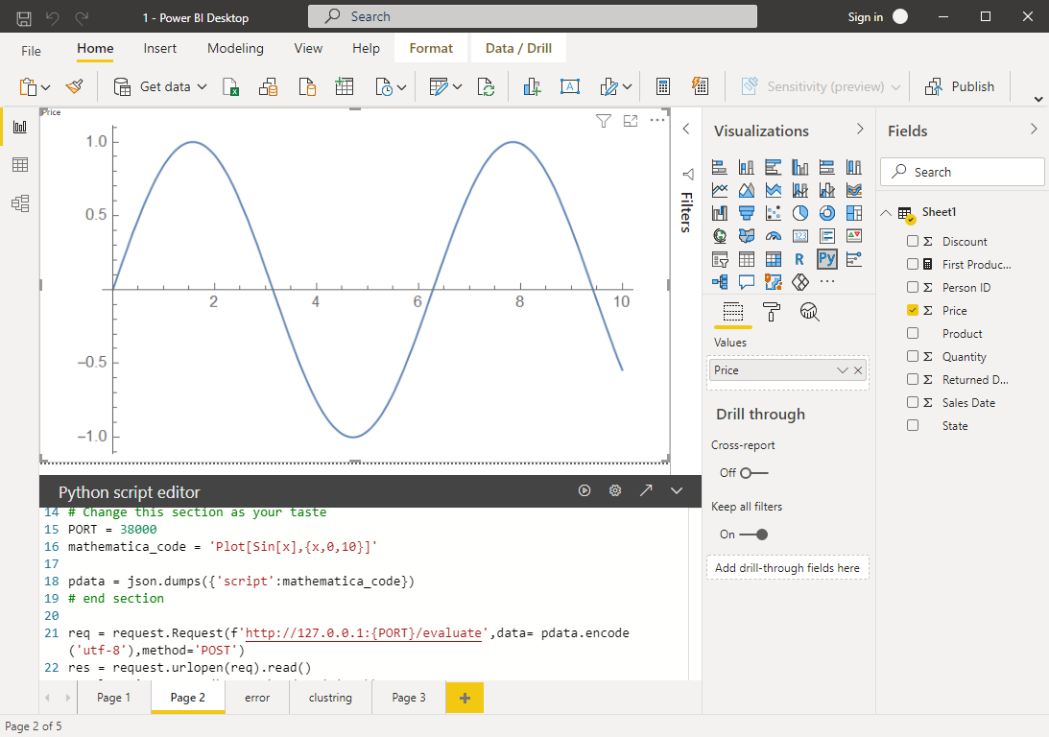Switch to Data view in sidebar
Viewport: 1049px width, 737px height.
click(19, 165)
